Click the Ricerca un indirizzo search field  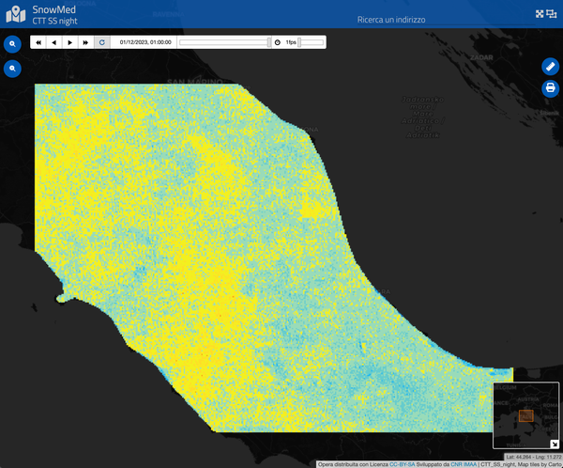coord(391,20)
